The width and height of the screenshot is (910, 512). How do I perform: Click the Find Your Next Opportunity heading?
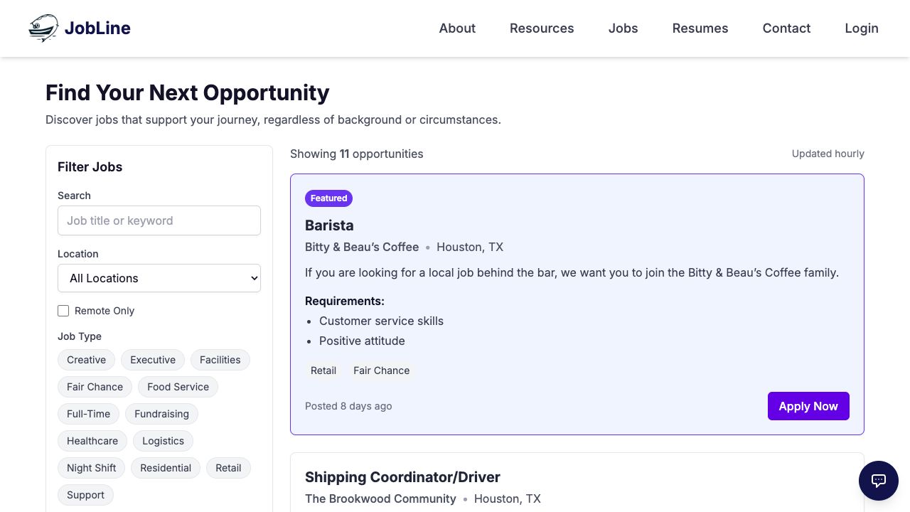tap(188, 92)
